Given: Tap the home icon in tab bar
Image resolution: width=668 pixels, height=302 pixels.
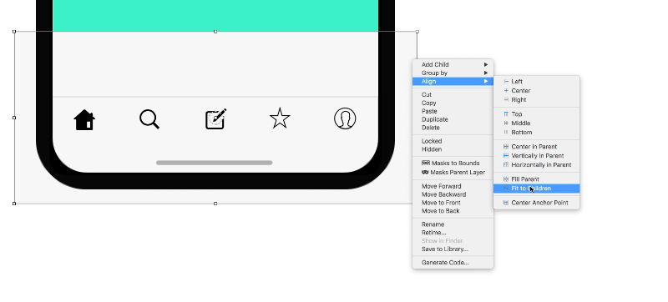Looking at the screenshot, I should (84, 119).
